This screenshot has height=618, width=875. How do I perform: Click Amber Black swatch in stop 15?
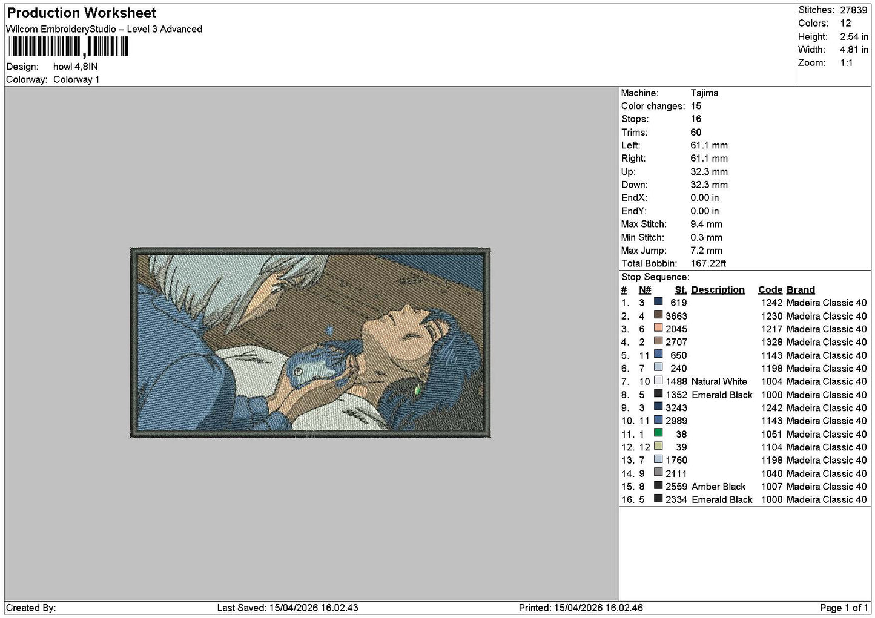point(658,486)
